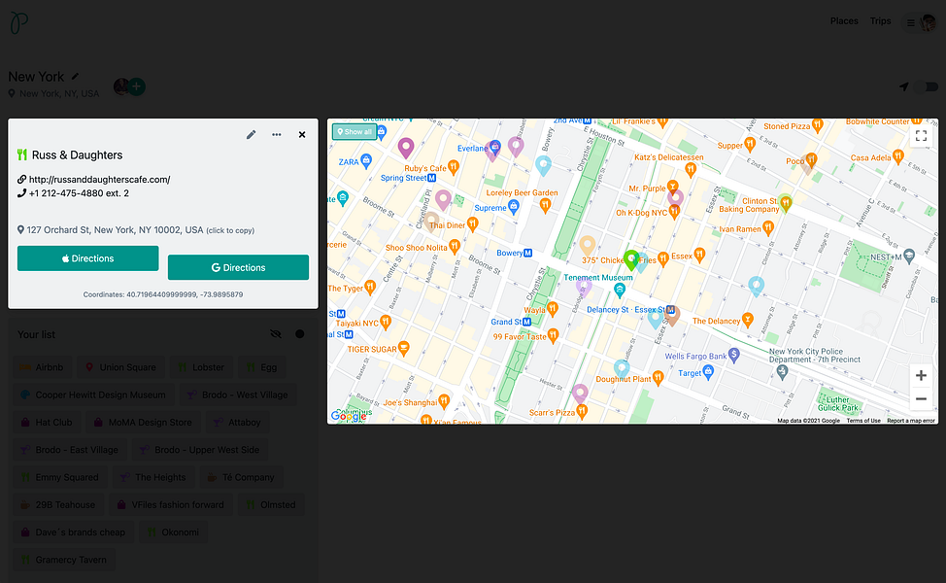Select Cooper Hewitt Design Museum chip
The height and width of the screenshot is (583, 946).
(x=93, y=394)
